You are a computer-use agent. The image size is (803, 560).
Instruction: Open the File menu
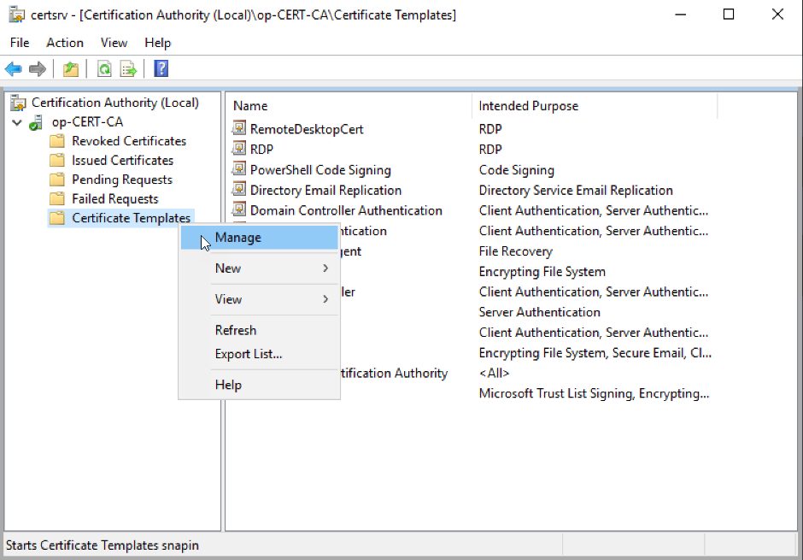click(20, 43)
